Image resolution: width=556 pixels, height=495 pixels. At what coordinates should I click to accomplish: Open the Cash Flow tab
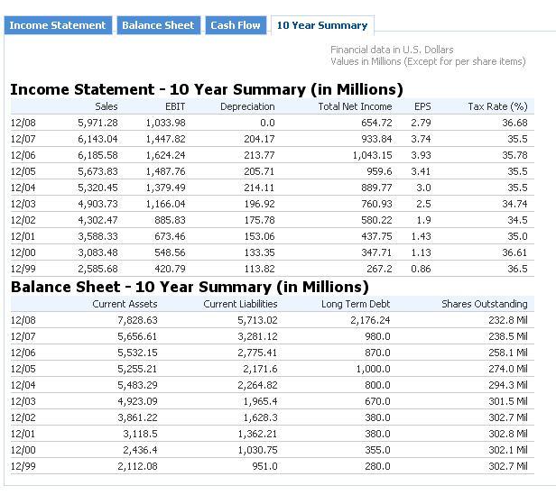point(236,25)
